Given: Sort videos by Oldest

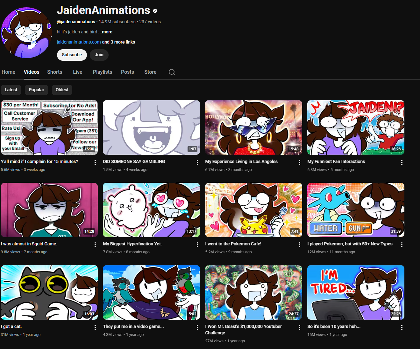Looking at the screenshot, I should pos(62,90).
